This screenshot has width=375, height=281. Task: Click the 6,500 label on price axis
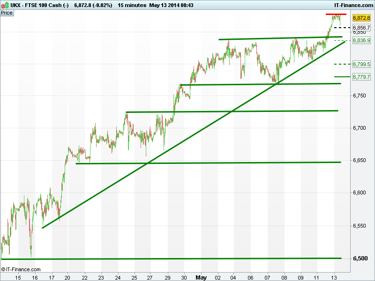click(x=360, y=259)
